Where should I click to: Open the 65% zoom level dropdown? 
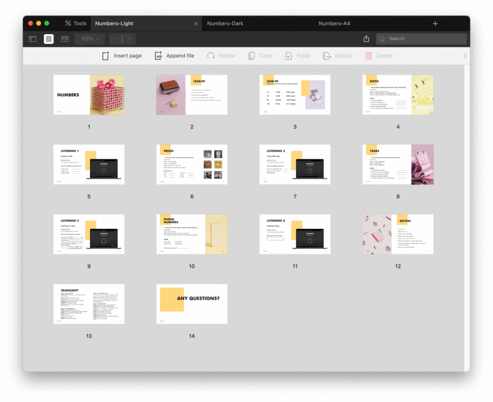pyautogui.click(x=90, y=39)
